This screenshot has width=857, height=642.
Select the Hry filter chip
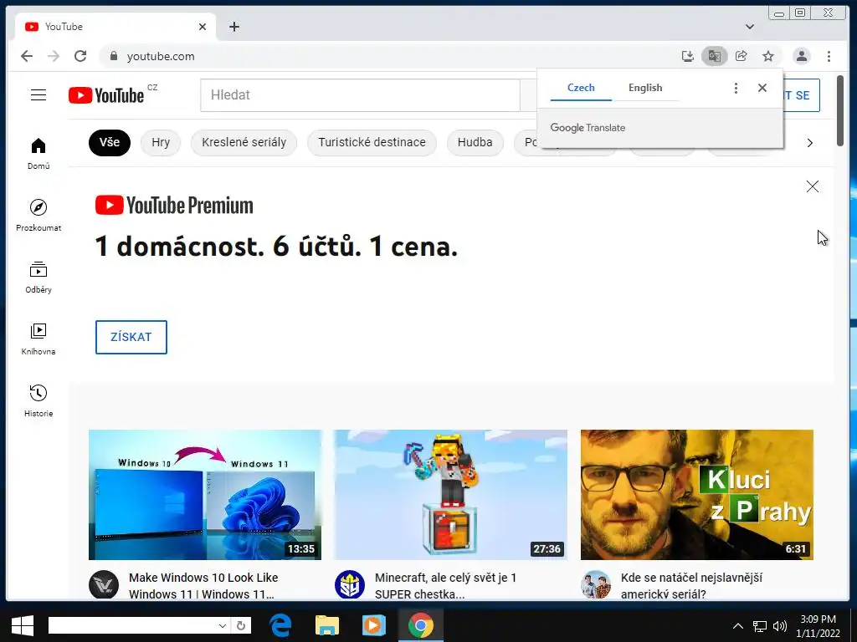pos(161,142)
